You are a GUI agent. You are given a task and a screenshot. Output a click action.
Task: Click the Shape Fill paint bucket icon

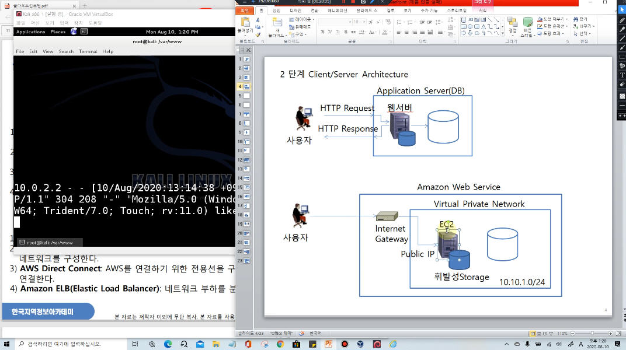(540, 19)
